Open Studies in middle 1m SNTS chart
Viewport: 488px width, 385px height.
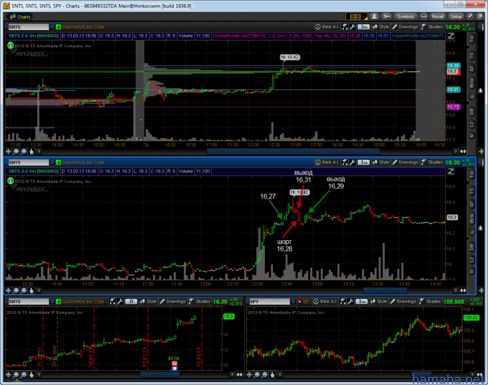(432, 163)
